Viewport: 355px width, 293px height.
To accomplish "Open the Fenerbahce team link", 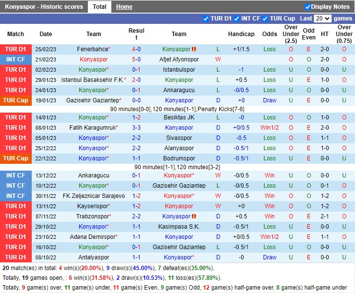I will pyautogui.click(x=92, y=49).
